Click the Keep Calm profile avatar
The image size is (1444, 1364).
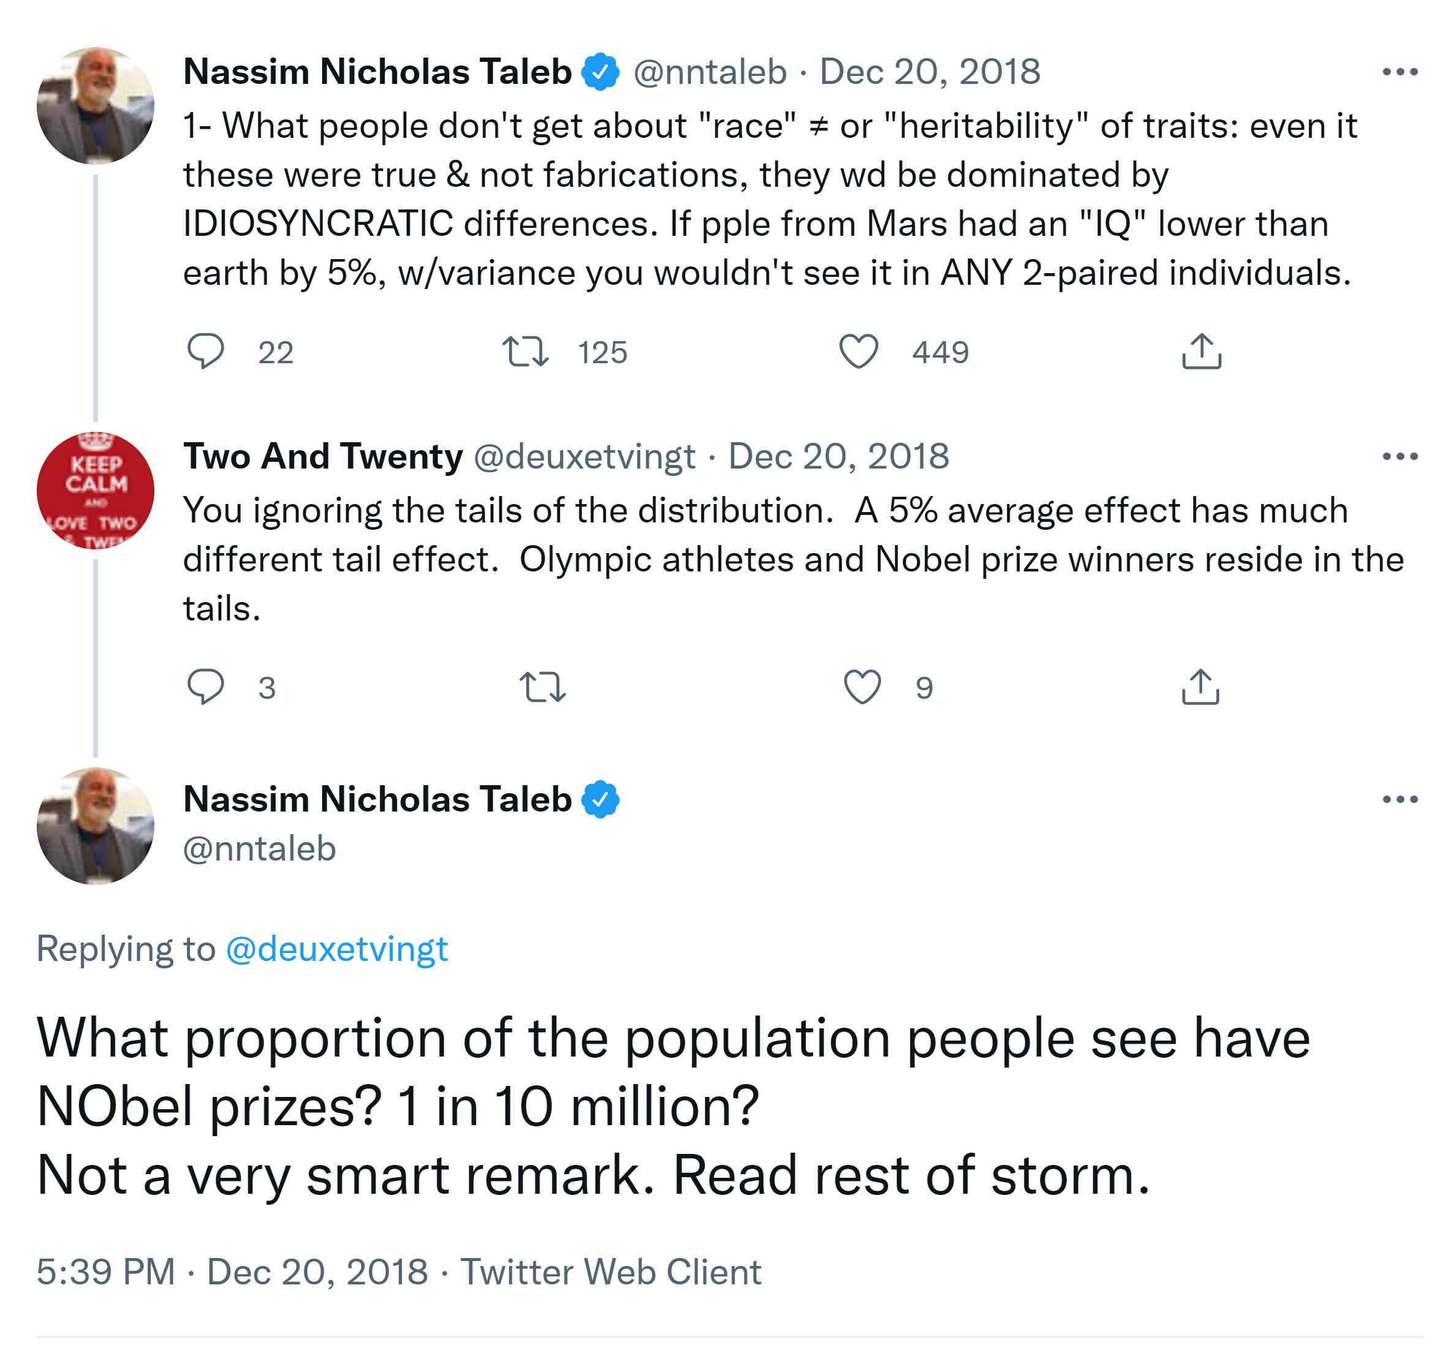95,490
